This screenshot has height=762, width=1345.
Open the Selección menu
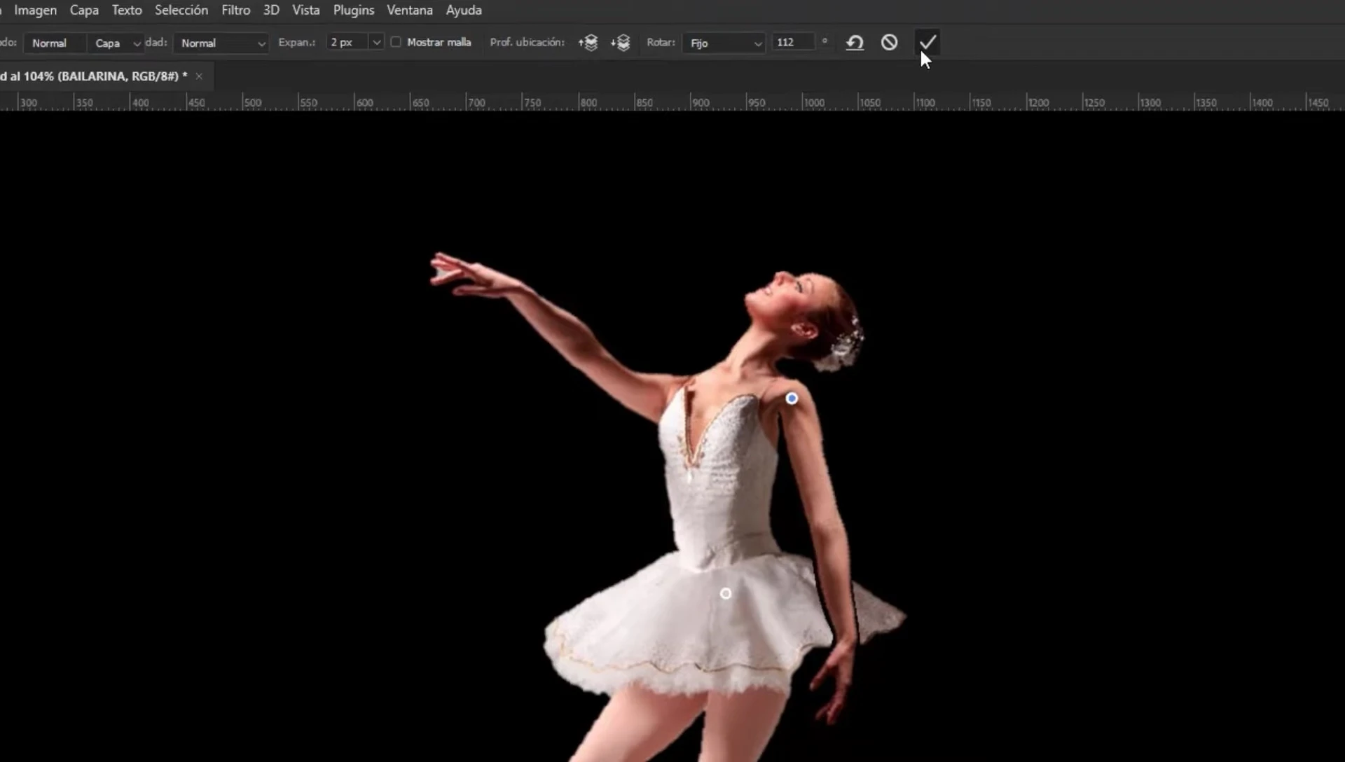click(181, 10)
